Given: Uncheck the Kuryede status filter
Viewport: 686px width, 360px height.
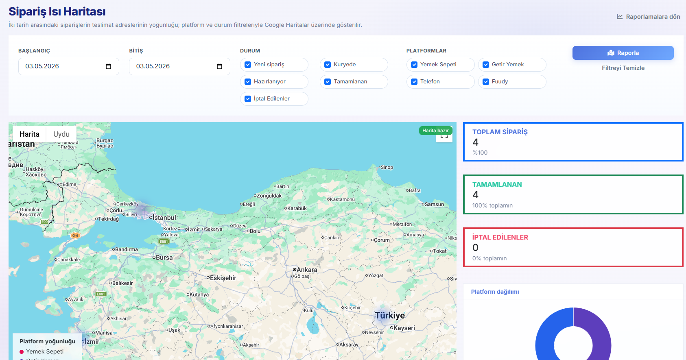Looking at the screenshot, I should click(x=328, y=65).
